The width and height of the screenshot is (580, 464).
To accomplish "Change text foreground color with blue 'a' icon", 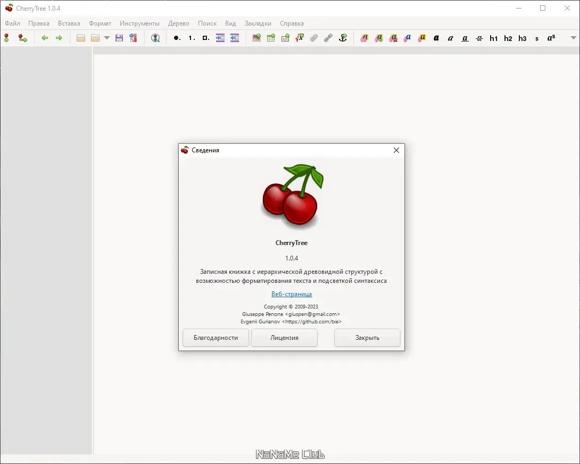I will [408, 38].
